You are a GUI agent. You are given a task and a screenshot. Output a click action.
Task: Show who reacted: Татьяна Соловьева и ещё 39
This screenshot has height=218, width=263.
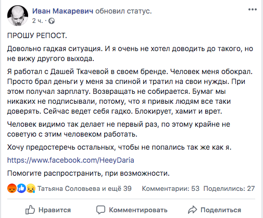(x=84, y=189)
